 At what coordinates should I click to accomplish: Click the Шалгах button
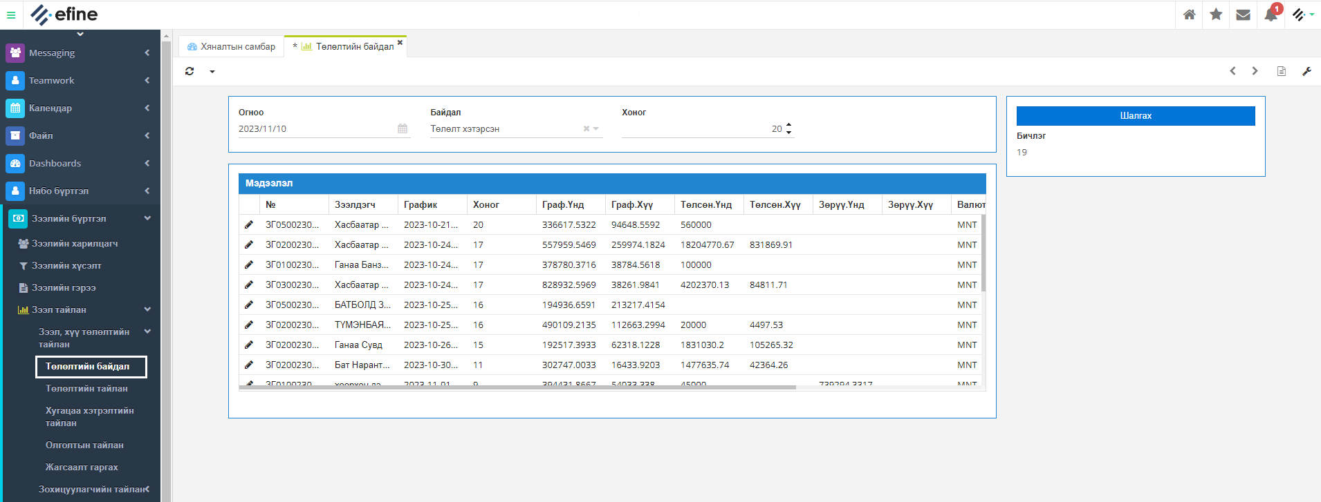pos(1136,115)
